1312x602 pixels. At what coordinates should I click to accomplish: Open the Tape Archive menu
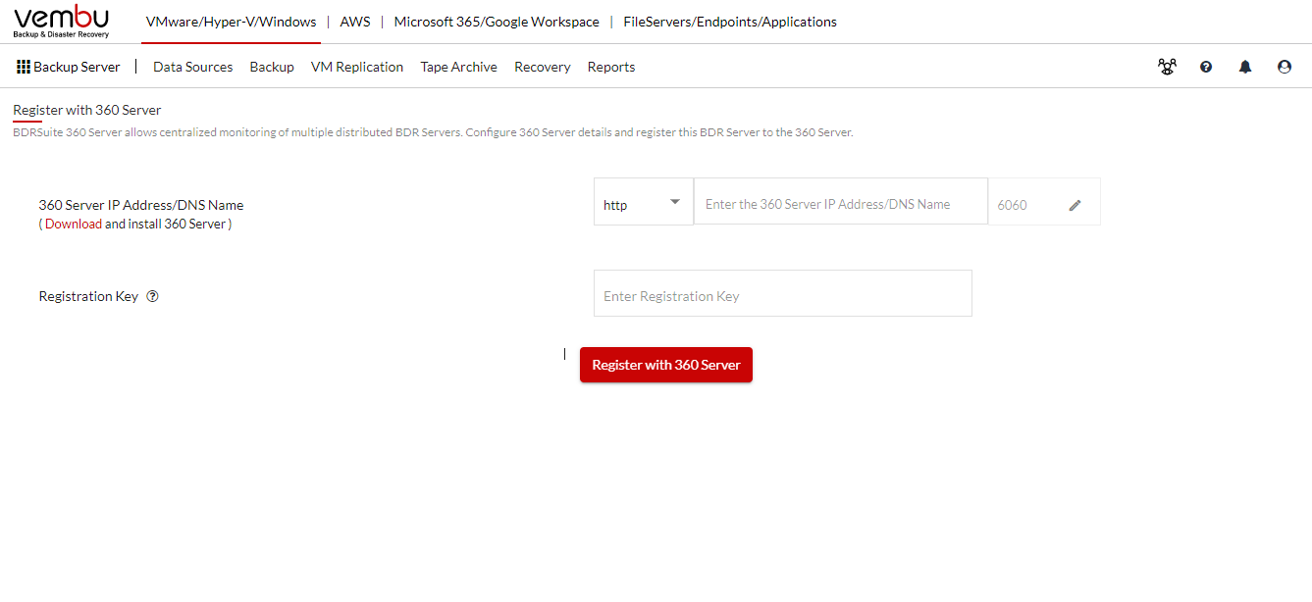pos(459,67)
